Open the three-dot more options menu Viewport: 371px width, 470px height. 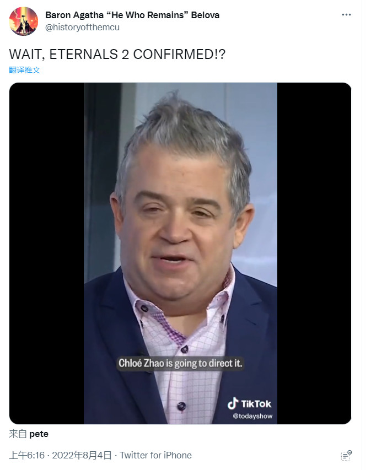coord(346,15)
